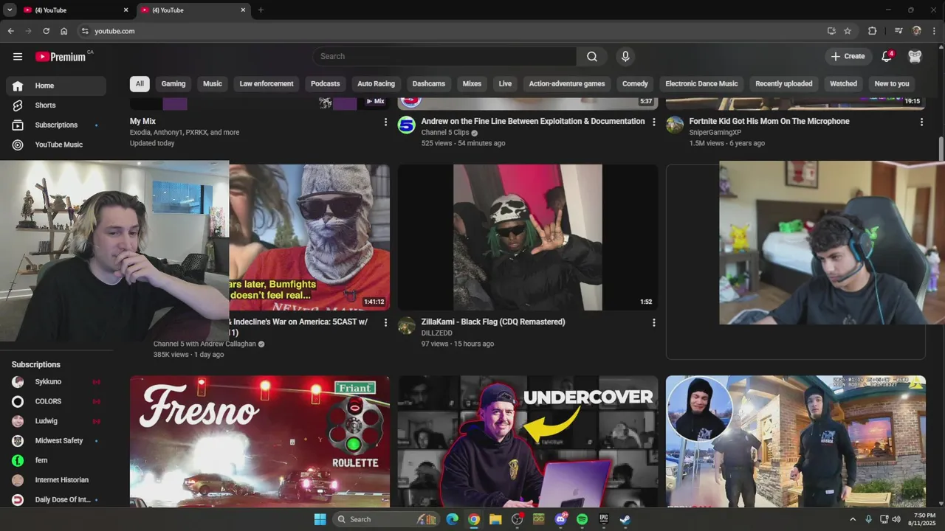The image size is (945, 531).
Task: Reload the page
Action: (46, 31)
